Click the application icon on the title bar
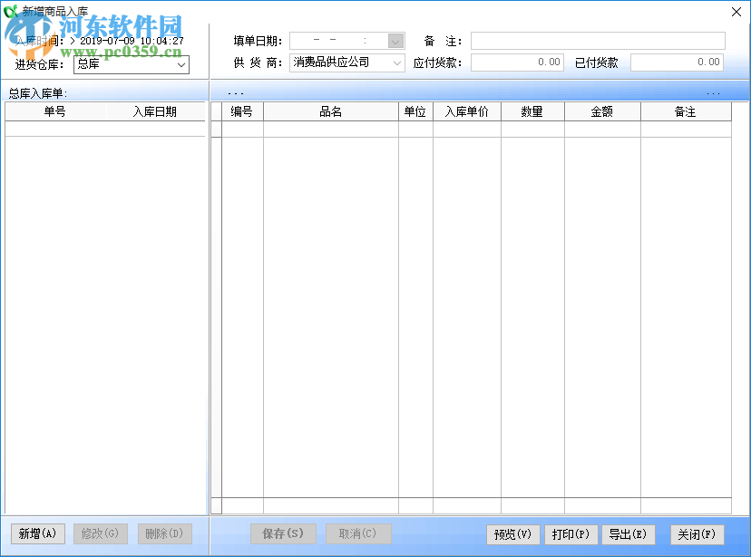The height and width of the screenshot is (557, 751). point(12,11)
